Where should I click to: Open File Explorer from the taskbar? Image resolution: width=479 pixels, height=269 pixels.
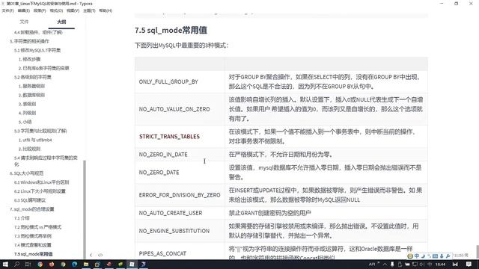(86, 264)
